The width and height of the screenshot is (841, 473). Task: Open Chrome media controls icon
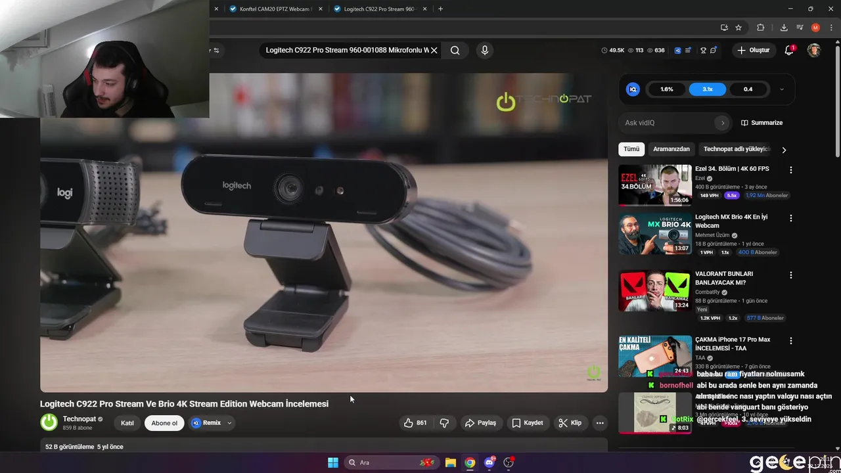tap(800, 28)
